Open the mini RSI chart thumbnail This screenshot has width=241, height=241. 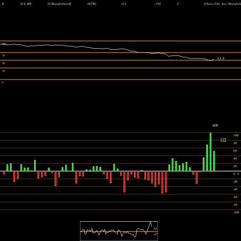click(x=119, y=231)
